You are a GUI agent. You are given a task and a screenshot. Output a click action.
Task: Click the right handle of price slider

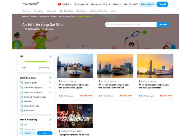pos(49,61)
